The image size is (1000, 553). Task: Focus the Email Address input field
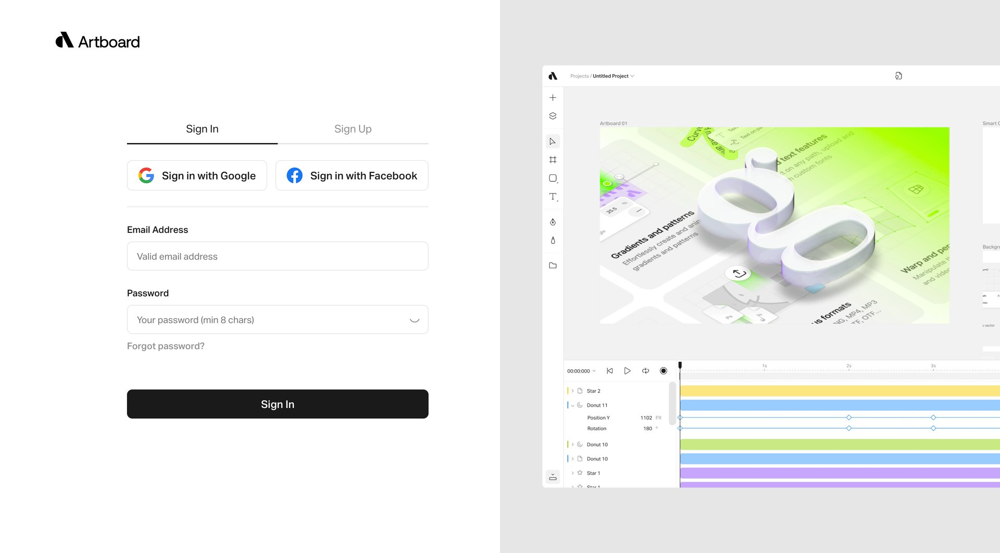point(278,256)
